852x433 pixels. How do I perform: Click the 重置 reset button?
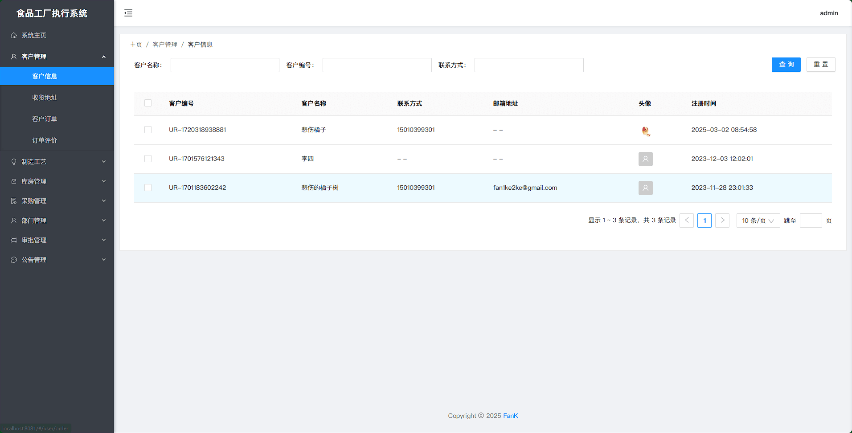[x=820, y=65]
